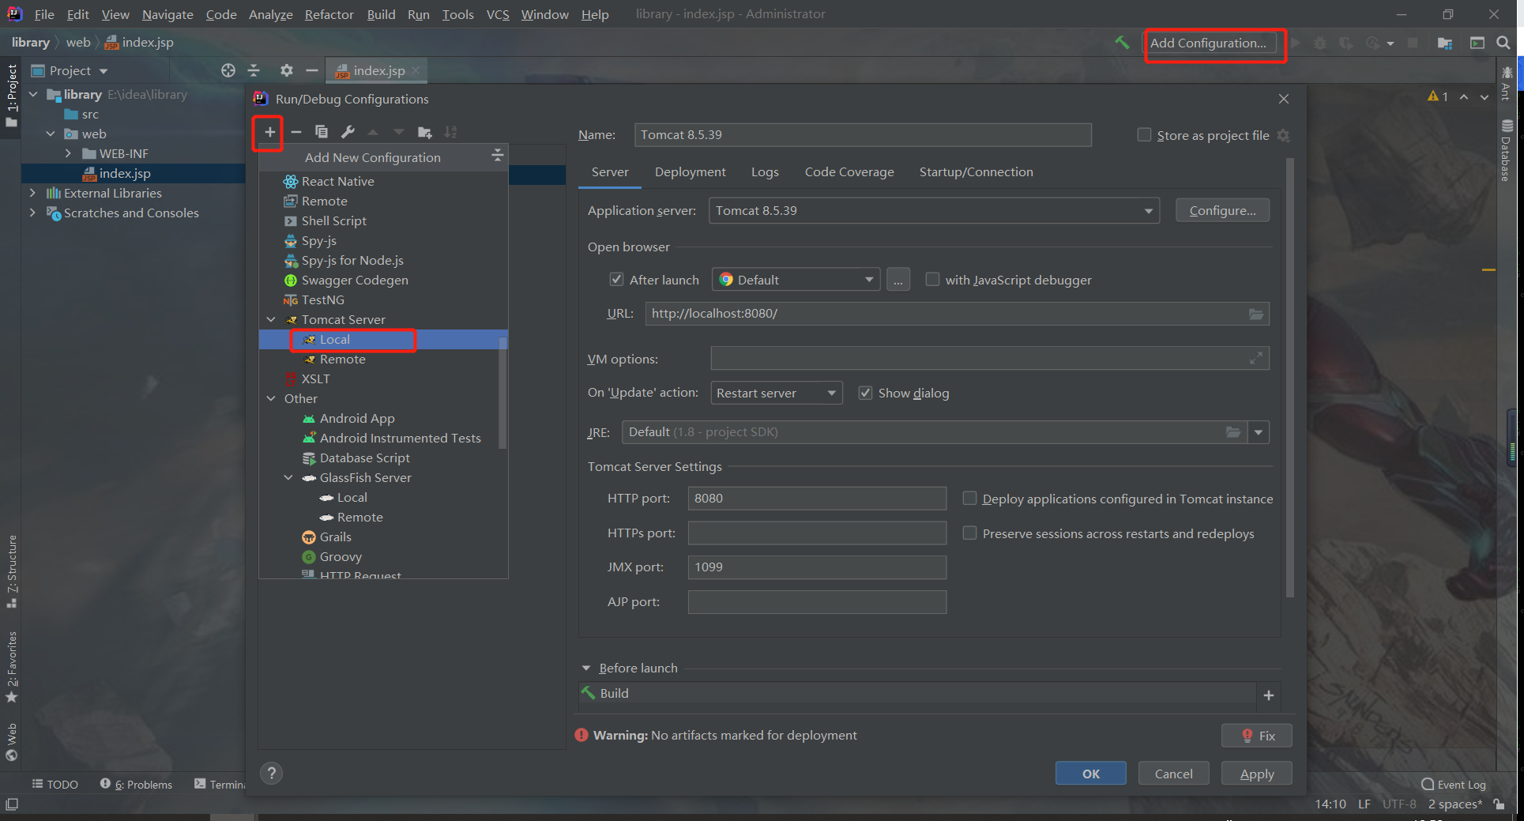Toggle the Show dialog checkbox

click(x=866, y=393)
